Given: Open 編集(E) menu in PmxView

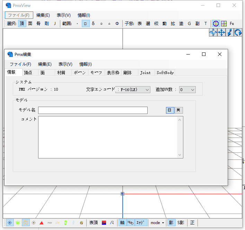Looking at the screenshot, I should tap(43, 15).
